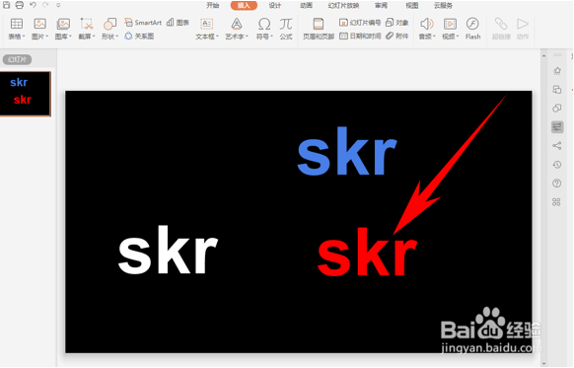The width and height of the screenshot is (574, 368).
Task: Click the scrollbar down arrow beside slide
Action: click(543, 363)
